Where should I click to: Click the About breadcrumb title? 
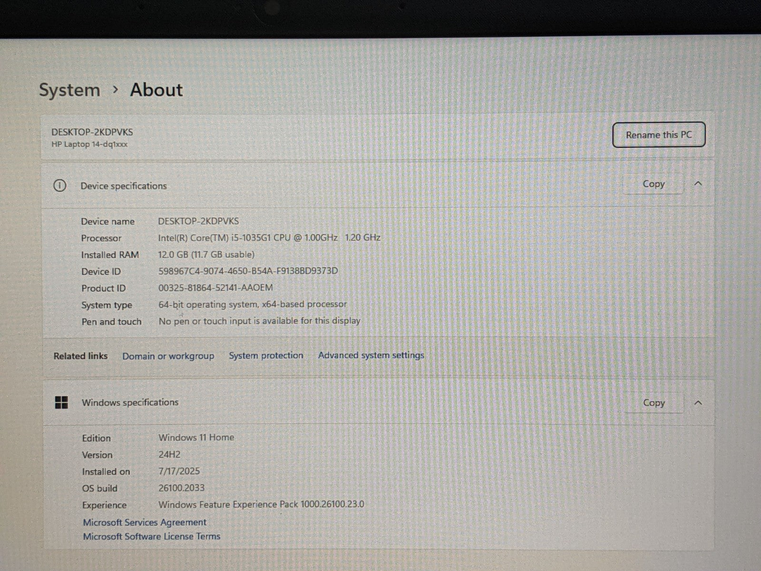coord(156,90)
